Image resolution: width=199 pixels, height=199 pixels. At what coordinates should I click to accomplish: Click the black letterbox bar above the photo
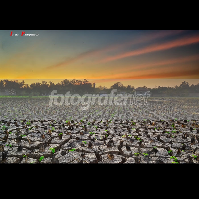100,15
